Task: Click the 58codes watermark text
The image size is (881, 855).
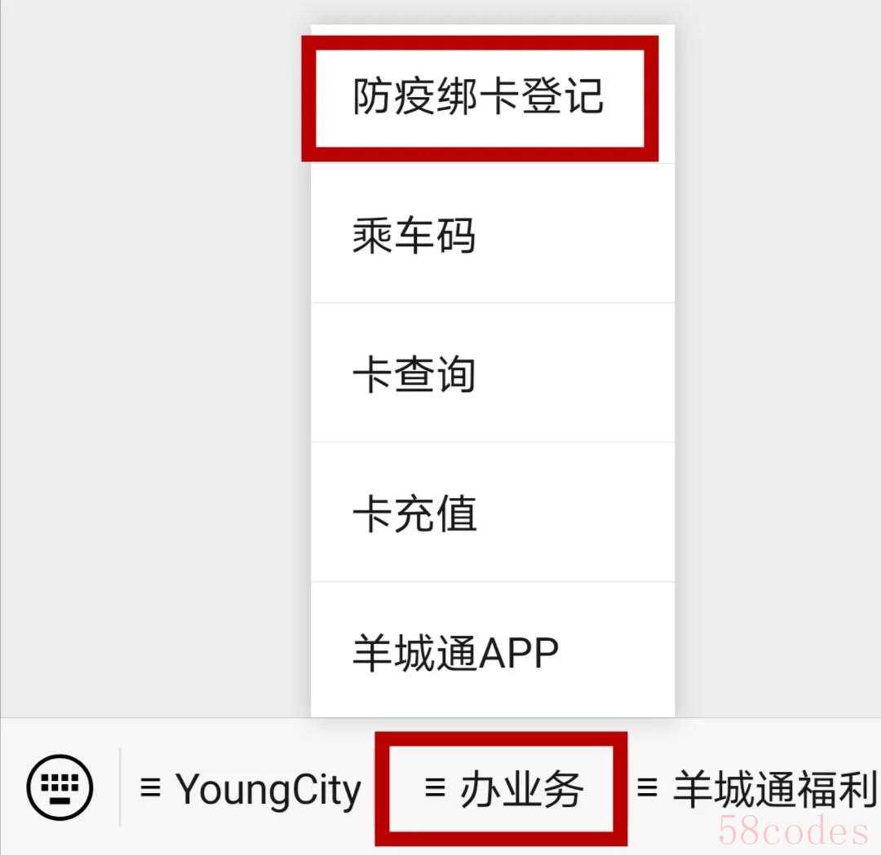Action: click(x=793, y=831)
